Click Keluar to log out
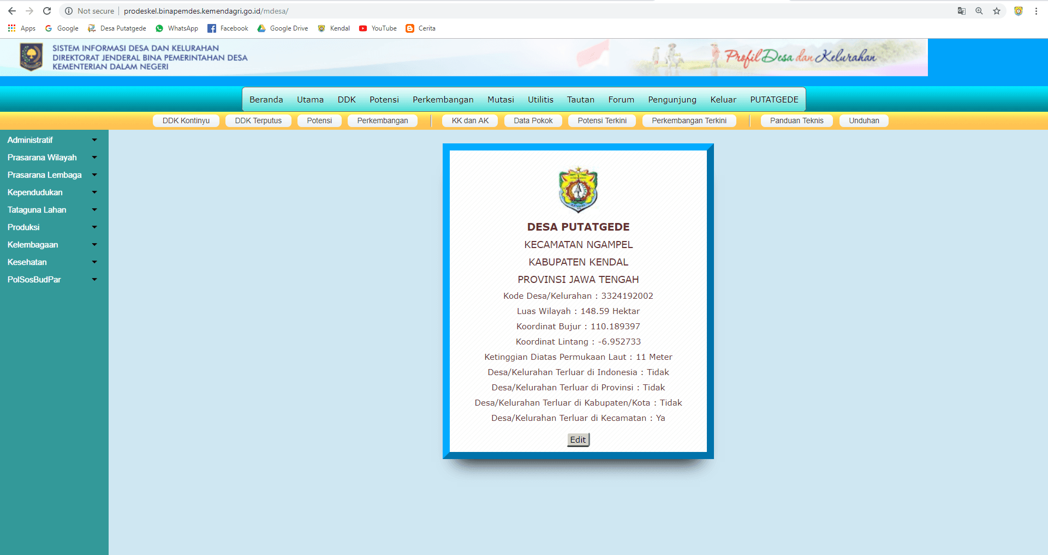The height and width of the screenshot is (555, 1048). 723,100
